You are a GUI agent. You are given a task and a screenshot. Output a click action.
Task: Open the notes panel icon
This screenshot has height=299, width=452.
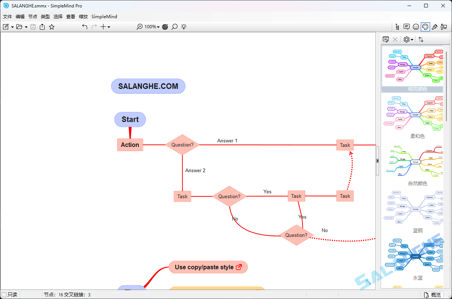click(x=406, y=26)
